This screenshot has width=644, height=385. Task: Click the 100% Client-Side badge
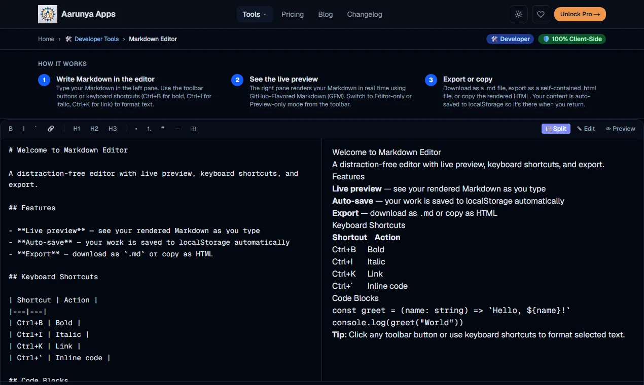pos(572,39)
